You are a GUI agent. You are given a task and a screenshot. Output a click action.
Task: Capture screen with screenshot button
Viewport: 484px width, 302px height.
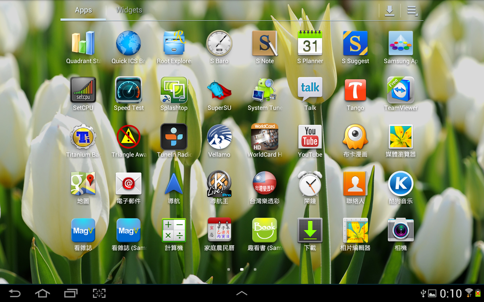pyautogui.click(x=99, y=293)
